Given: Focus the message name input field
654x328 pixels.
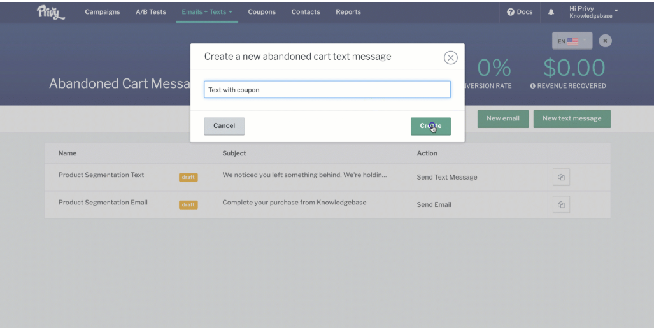Looking at the screenshot, I should (x=327, y=90).
